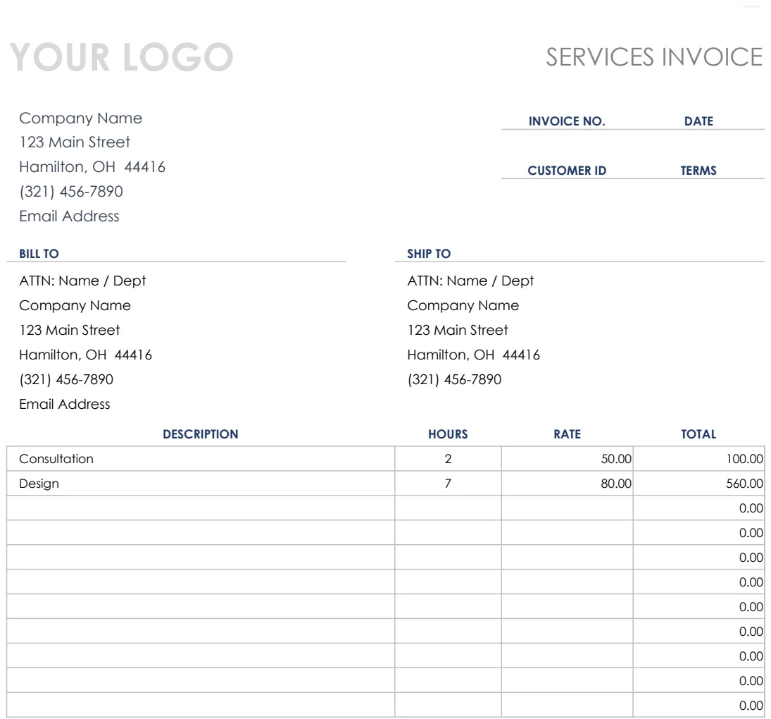Click phone (321) 456-7890 under Bill To
This screenshot has height=719, width=771.
[66, 379]
